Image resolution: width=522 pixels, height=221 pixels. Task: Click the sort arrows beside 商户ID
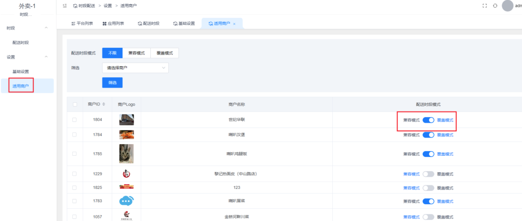(x=104, y=104)
